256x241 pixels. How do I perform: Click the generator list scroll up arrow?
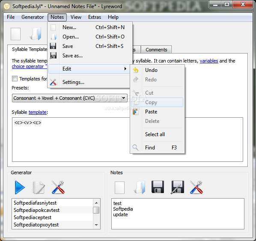tap(96, 203)
